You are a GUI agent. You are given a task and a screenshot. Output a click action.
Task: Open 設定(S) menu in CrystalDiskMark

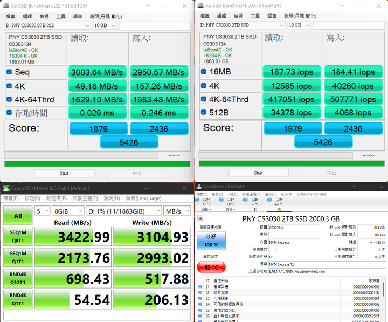(32, 198)
